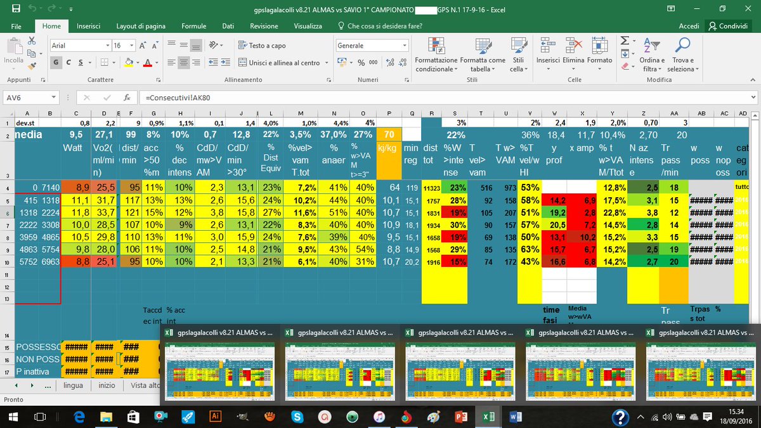
Task: Switch to the Inserisci ribbon tab
Action: 88,26
